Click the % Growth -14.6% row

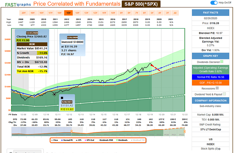(32, 53)
